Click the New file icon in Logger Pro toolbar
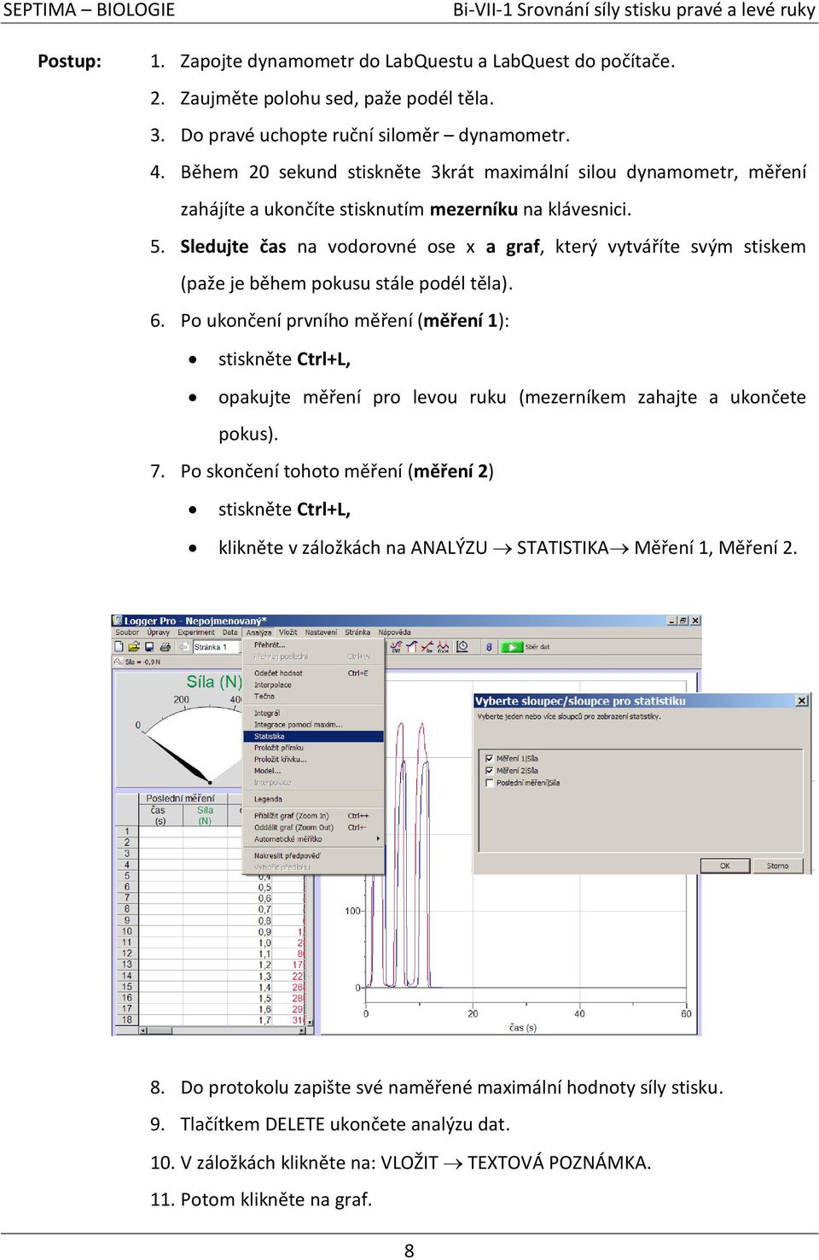This screenshot has width=819, height=1260. click(119, 647)
